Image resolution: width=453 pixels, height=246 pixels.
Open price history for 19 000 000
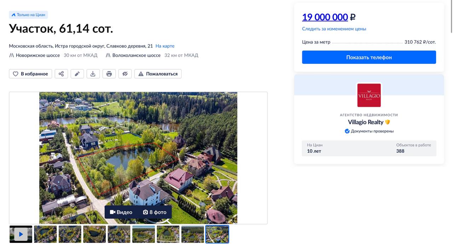325,17
